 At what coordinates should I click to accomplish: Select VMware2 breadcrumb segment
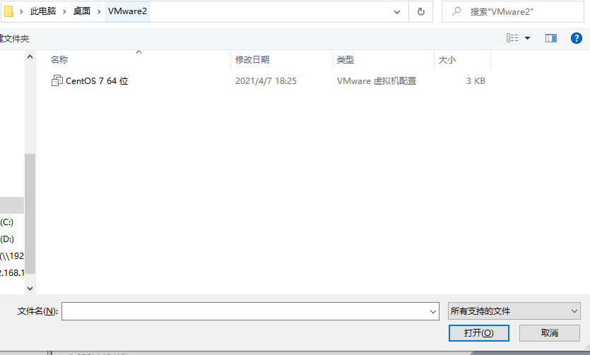pyautogui.click(x=127, y=11)
